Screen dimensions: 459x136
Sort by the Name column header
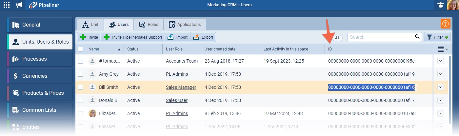click(x=105, y=49)
